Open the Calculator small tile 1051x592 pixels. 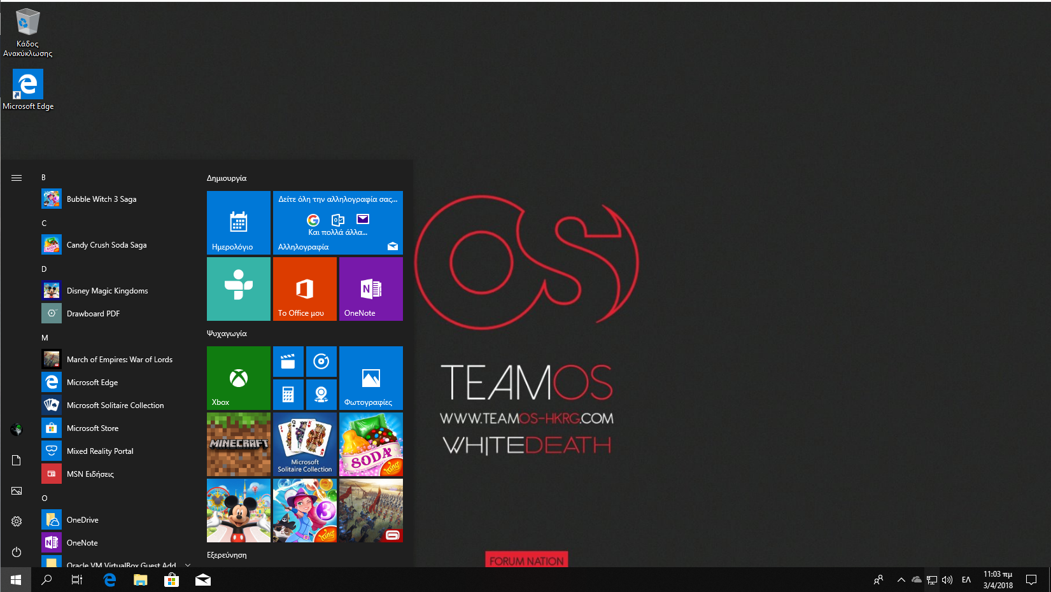pos(288,395)
